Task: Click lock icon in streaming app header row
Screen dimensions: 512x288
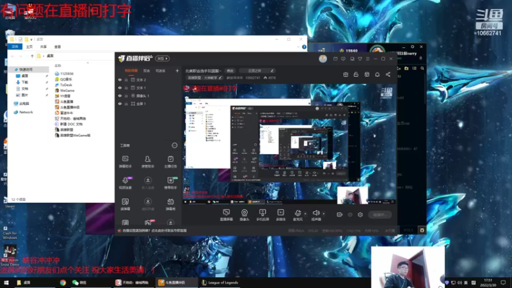Action: (x=356, y=74)
